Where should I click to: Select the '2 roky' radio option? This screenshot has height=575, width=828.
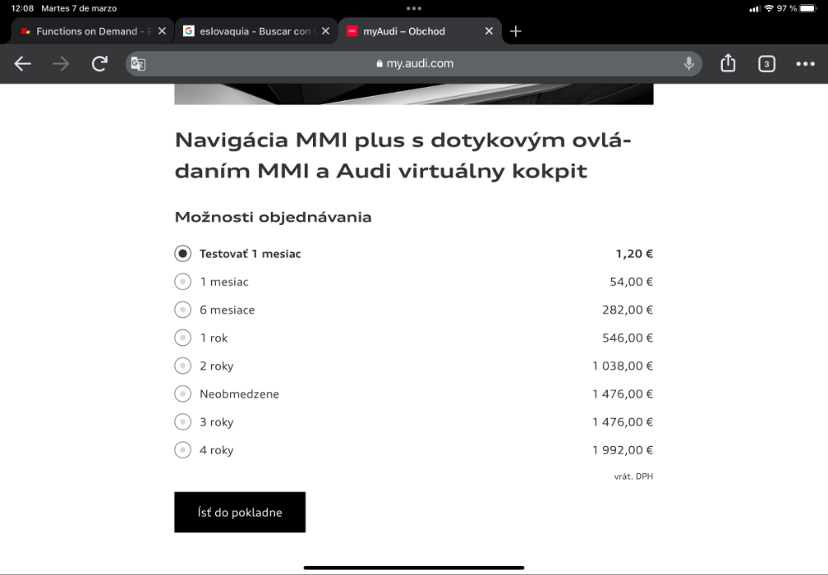pyautogui.click(x=183, y=366)
